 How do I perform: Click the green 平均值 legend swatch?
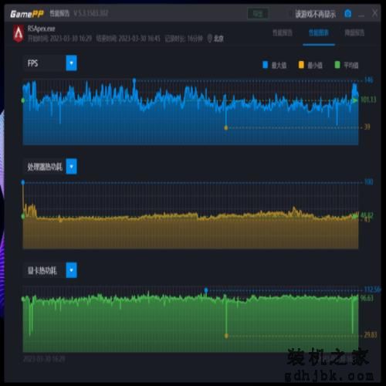pos(337,65)
